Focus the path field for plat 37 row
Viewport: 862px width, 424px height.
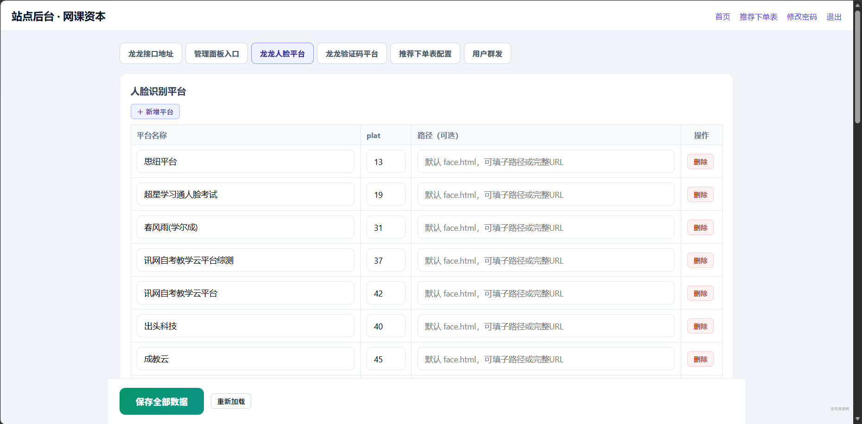(x=546, y=260)
